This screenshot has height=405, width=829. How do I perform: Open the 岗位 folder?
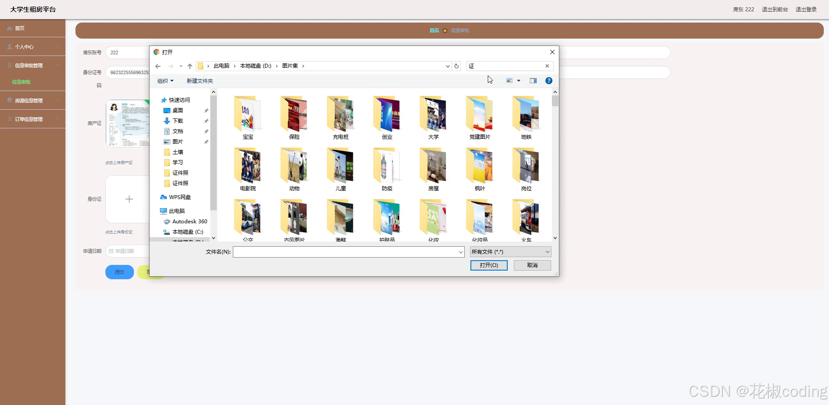526,169
